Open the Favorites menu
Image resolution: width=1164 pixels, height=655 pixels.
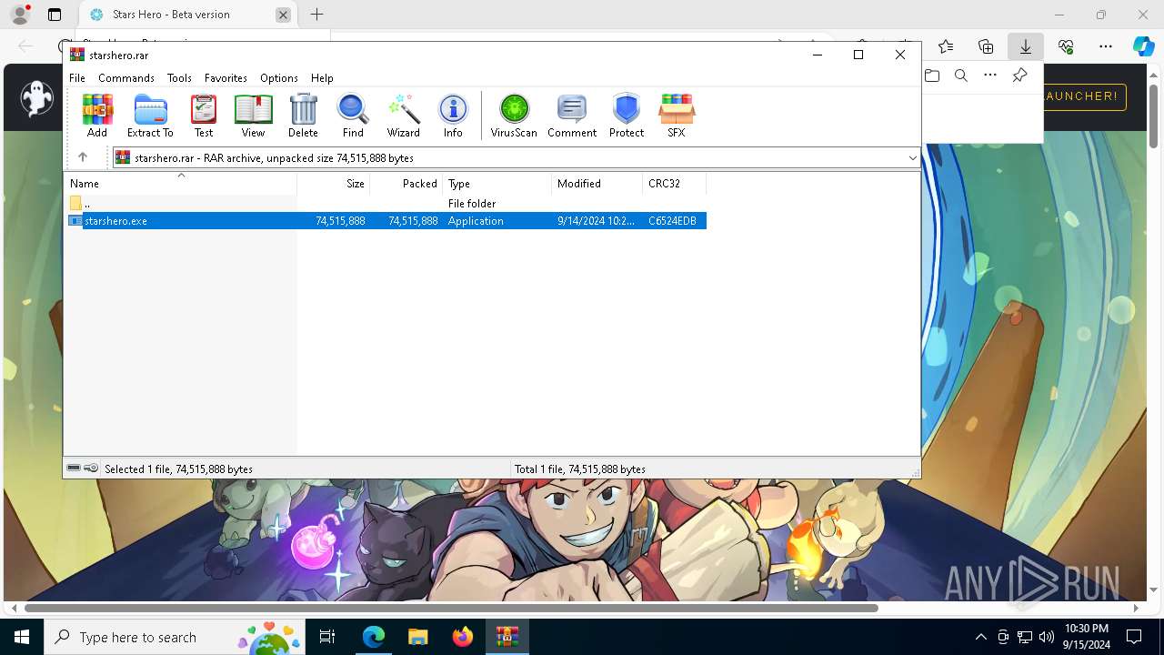[226, 78]
